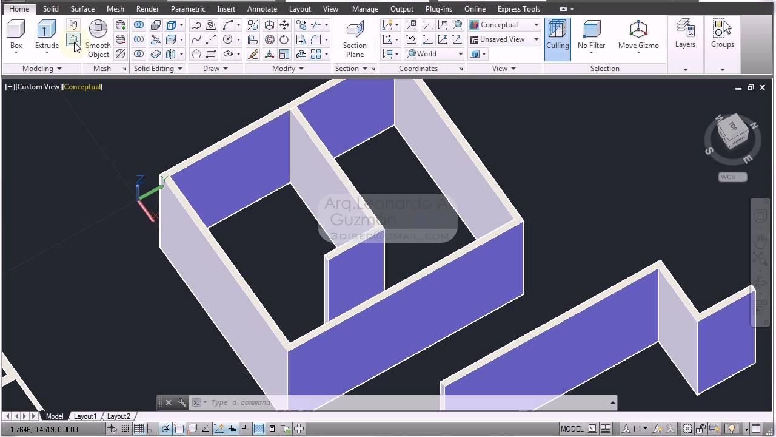This screenshot has width=776, height=437.
Task: Click the Smooth Object mesh tool
Action: [x=98, y=39]
